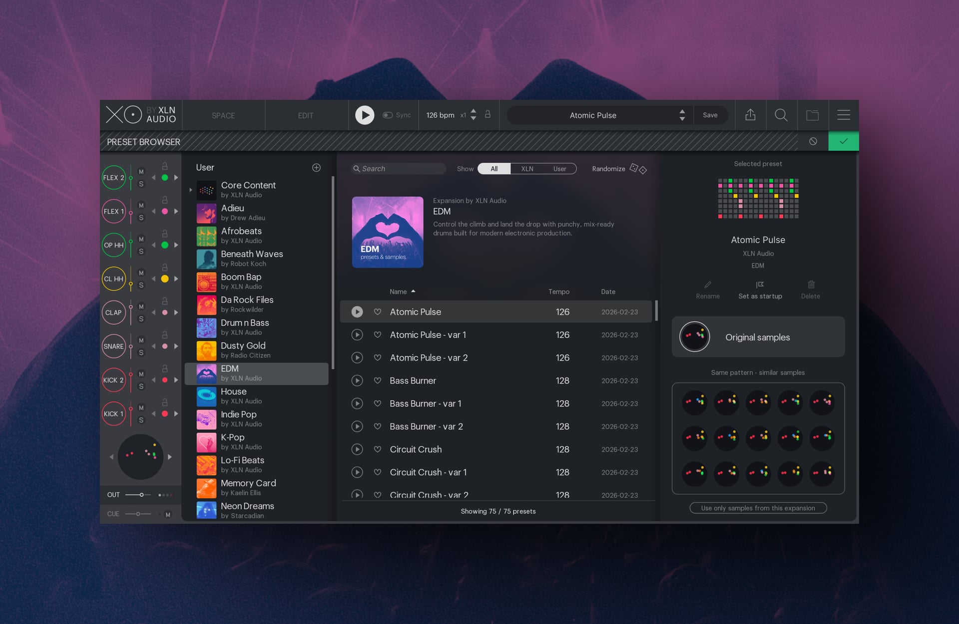This screenshot has width=959, height=624.
Task: Click the tempo lock icon next to bpm
Action: 487,114
